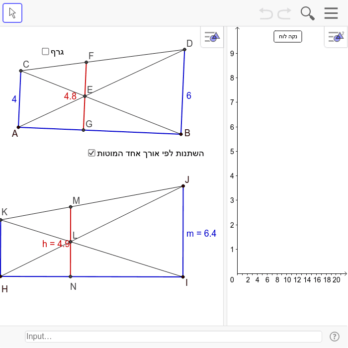Click the red label h = 4.9

[x=56, y=244]
